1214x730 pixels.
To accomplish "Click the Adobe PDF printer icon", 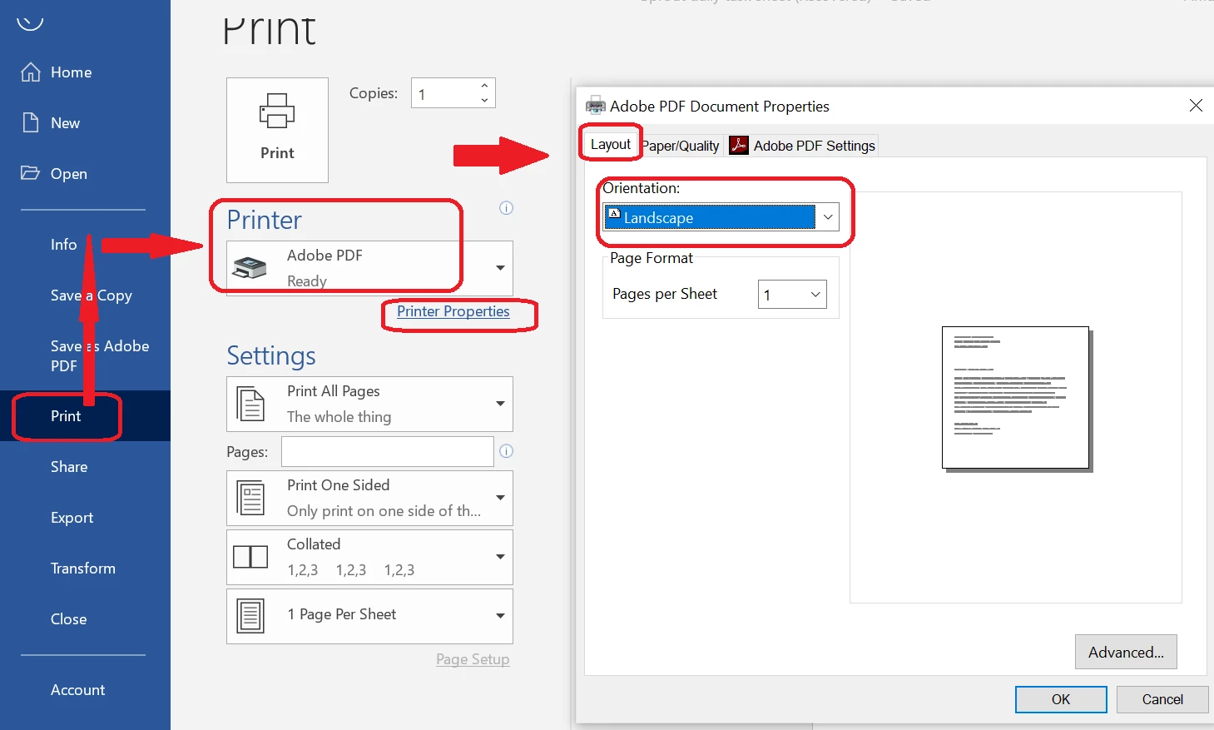I will [250, 268].
